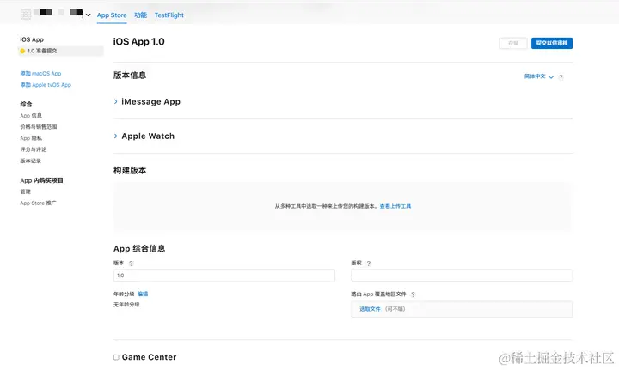Click the iOS App heading in sidebar
Screen dimensions: 619x370
[32, 39]
